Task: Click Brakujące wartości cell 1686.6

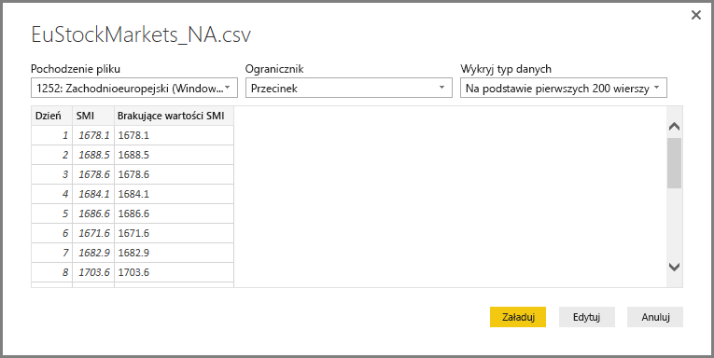Action: (174, 213)
